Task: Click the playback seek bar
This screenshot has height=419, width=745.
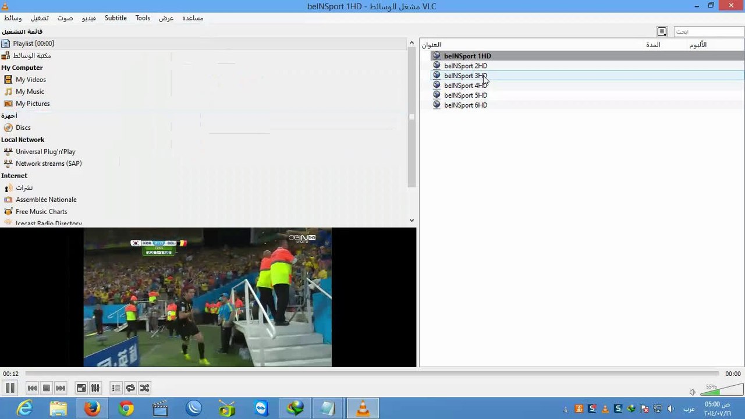Action: pyautogui.click(x=372, y=374)
